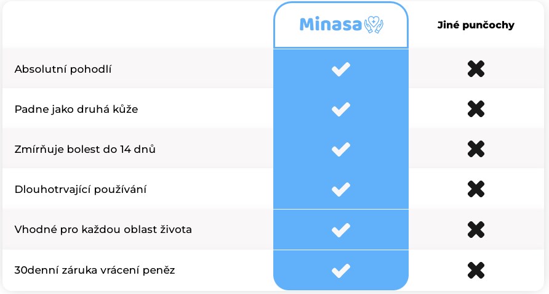Click the X mark for Absolutní pohodlí

[476, 69]
